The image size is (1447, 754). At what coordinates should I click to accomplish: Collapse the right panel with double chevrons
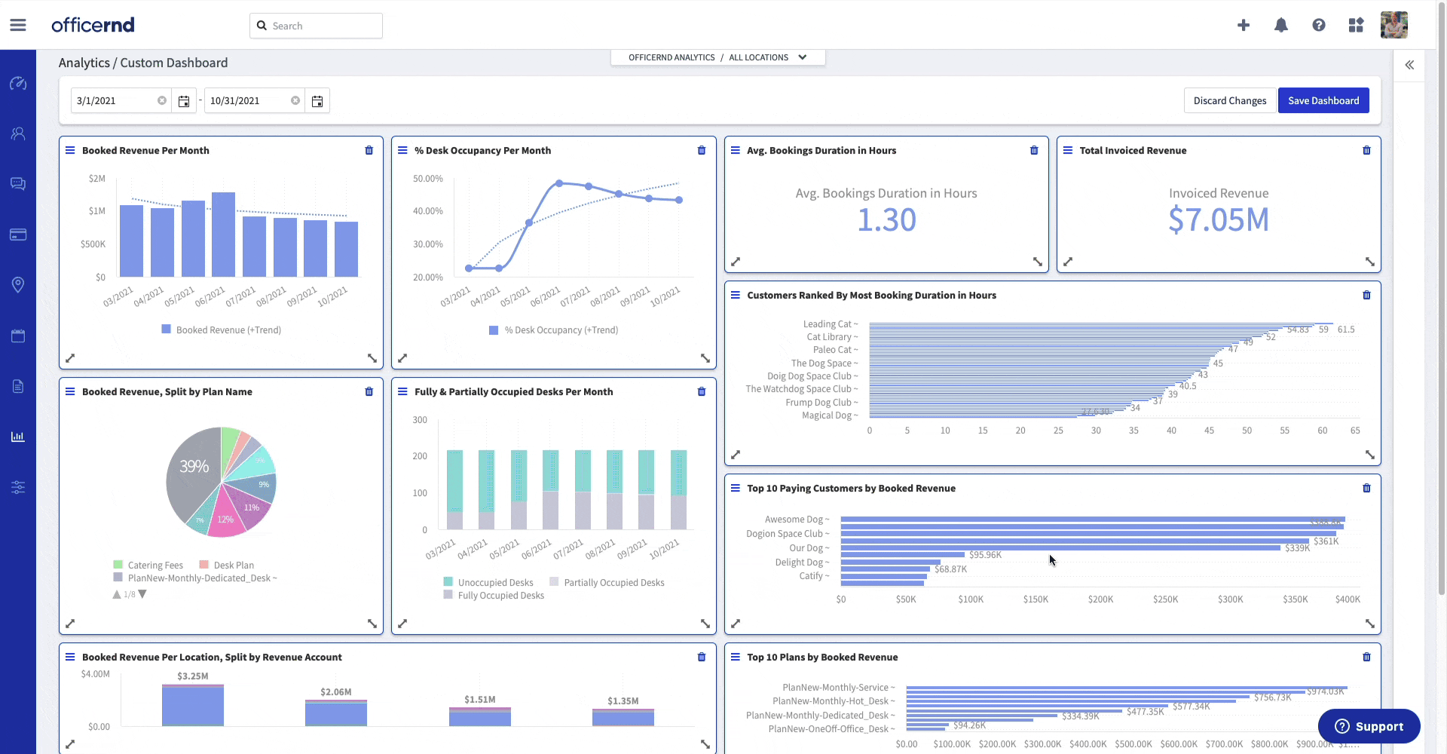tap(1410, 65)
